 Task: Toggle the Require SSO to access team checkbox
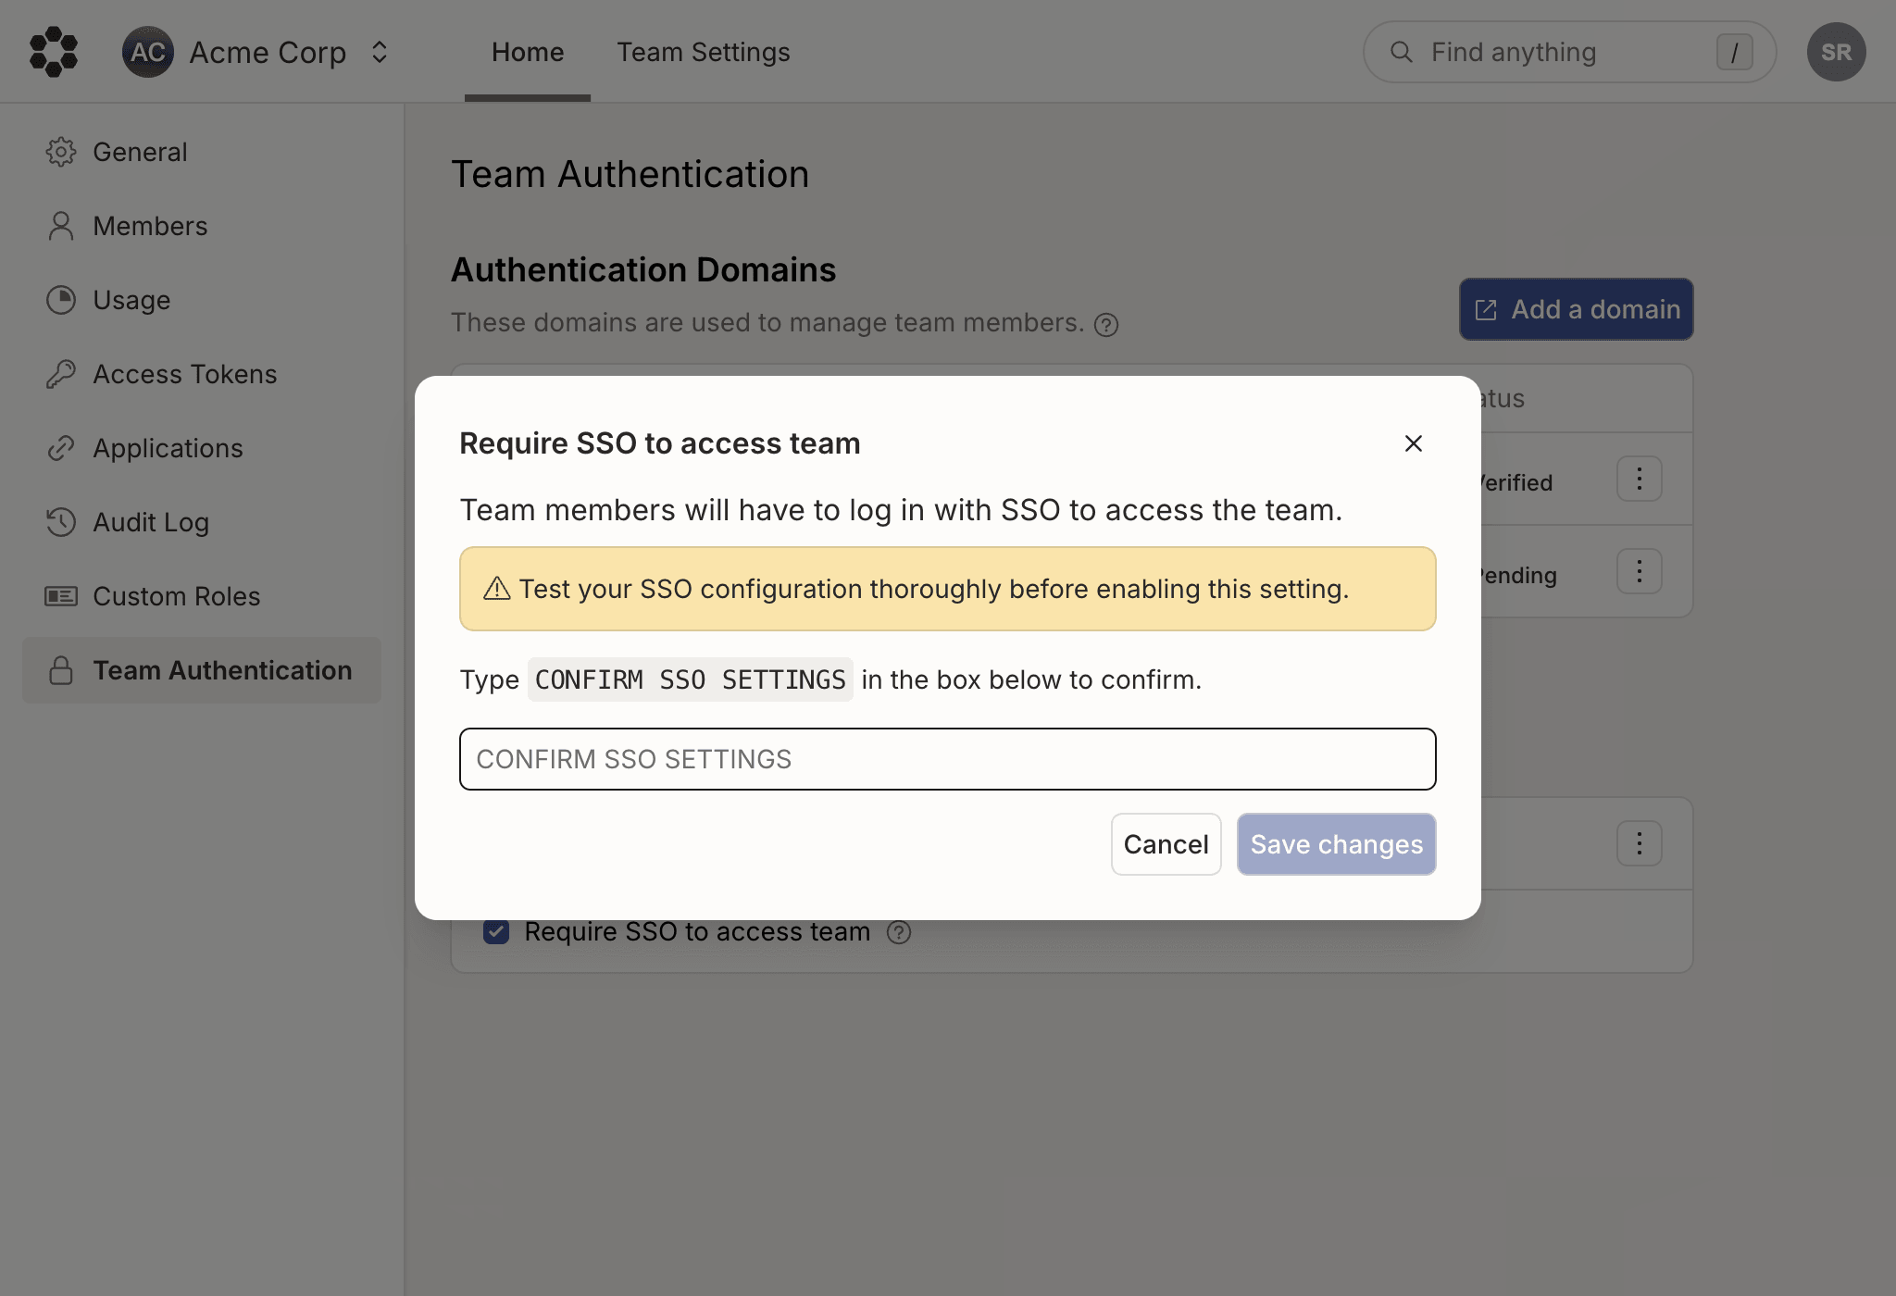click(x=496, y=932)
